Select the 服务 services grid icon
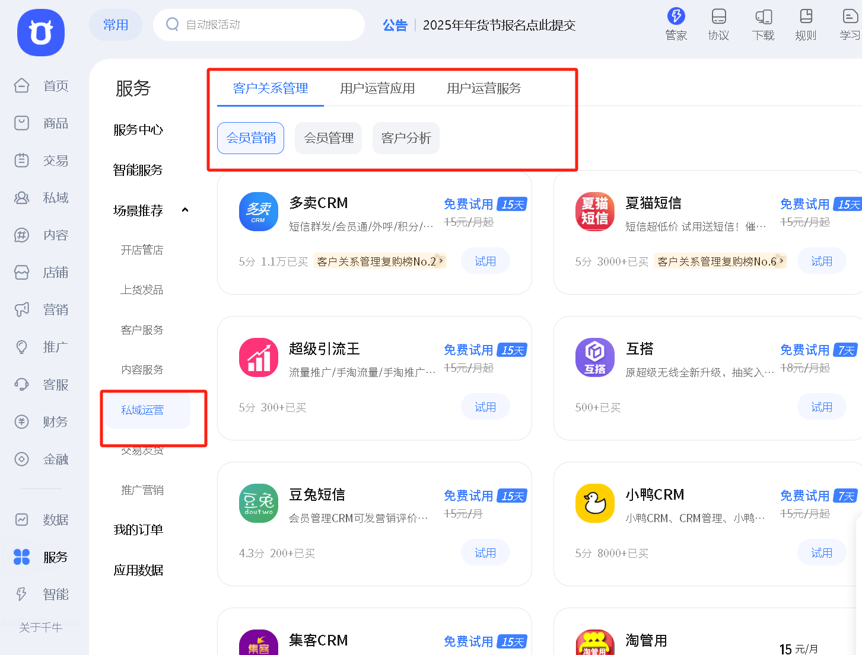Viewport: 862px width, 655px height. tap(22, 557)
